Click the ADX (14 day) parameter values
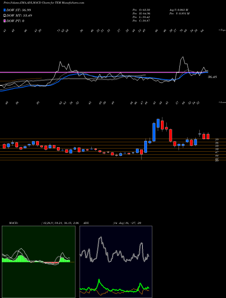Screen dimensions: 226x298 tap(127, 223)
